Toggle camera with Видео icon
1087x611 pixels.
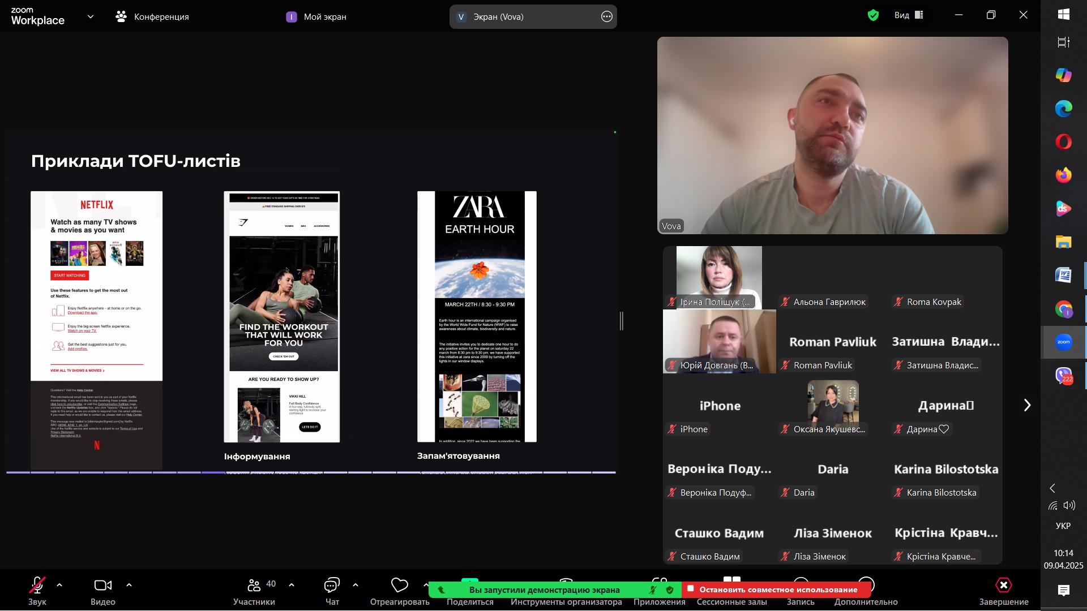pyautogui.click(x=102, y=586)
